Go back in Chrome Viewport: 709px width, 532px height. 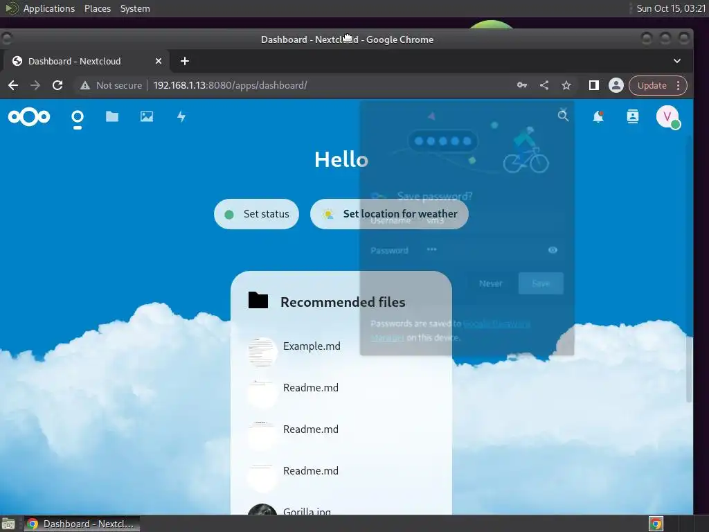pos(13,85)
